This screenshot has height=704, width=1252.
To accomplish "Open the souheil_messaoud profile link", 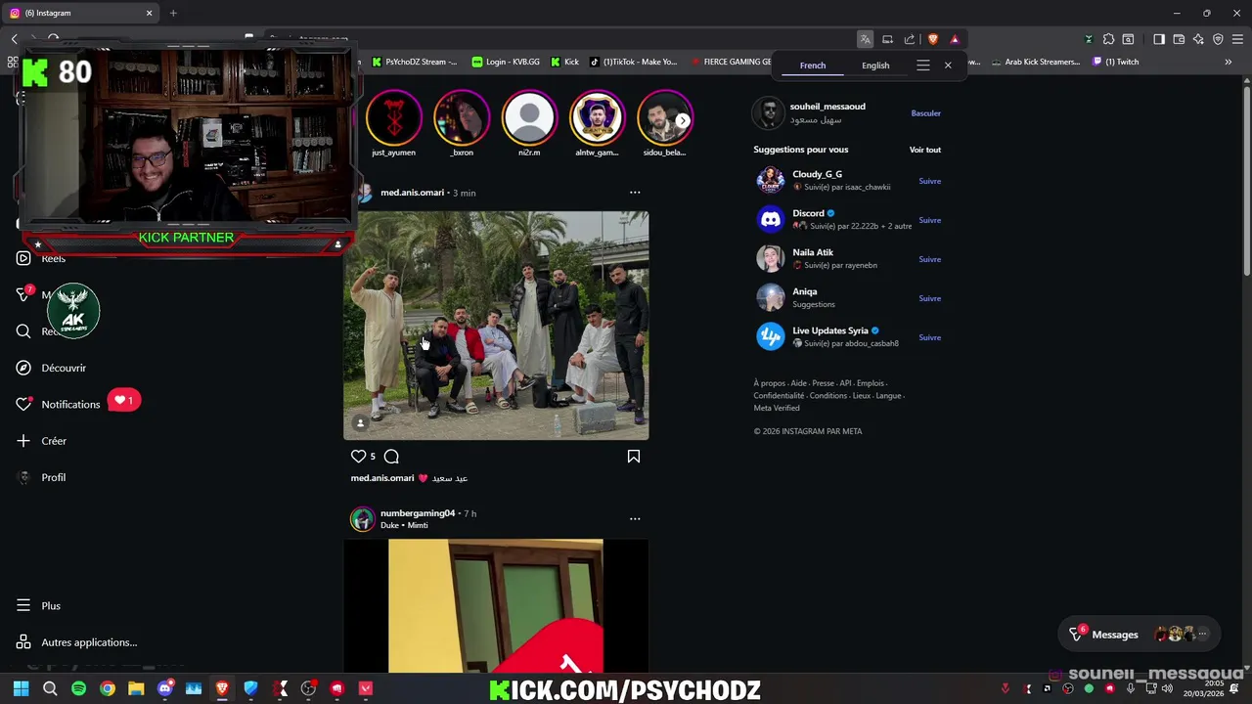I will (x=827, y=106).
